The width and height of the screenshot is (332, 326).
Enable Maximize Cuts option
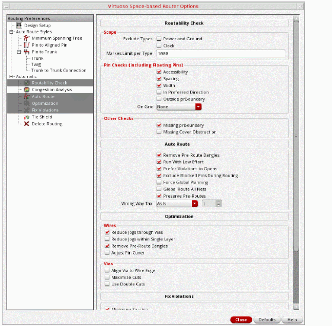[x=107, y=277]
